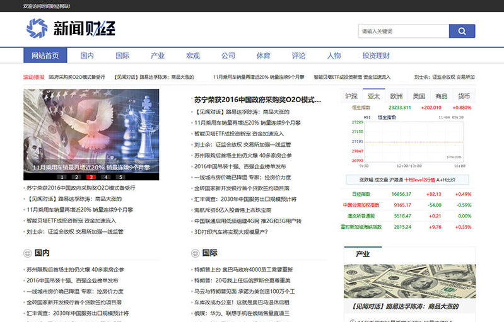This screenshot has width=504, height=322.
Task: Select the highlighted slide 3 indicator
Action: (91, 177)
